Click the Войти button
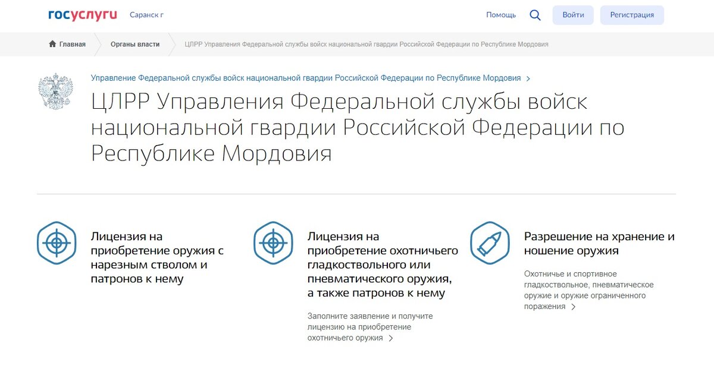Viewport: 714px width, 381px height. click(x=573, y=15)
